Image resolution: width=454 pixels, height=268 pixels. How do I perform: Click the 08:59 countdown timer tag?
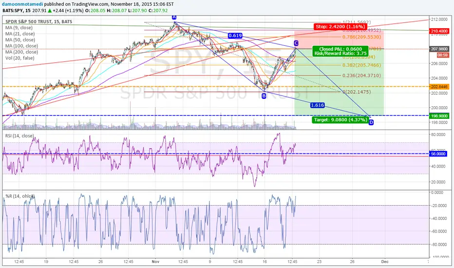[443, 55]
